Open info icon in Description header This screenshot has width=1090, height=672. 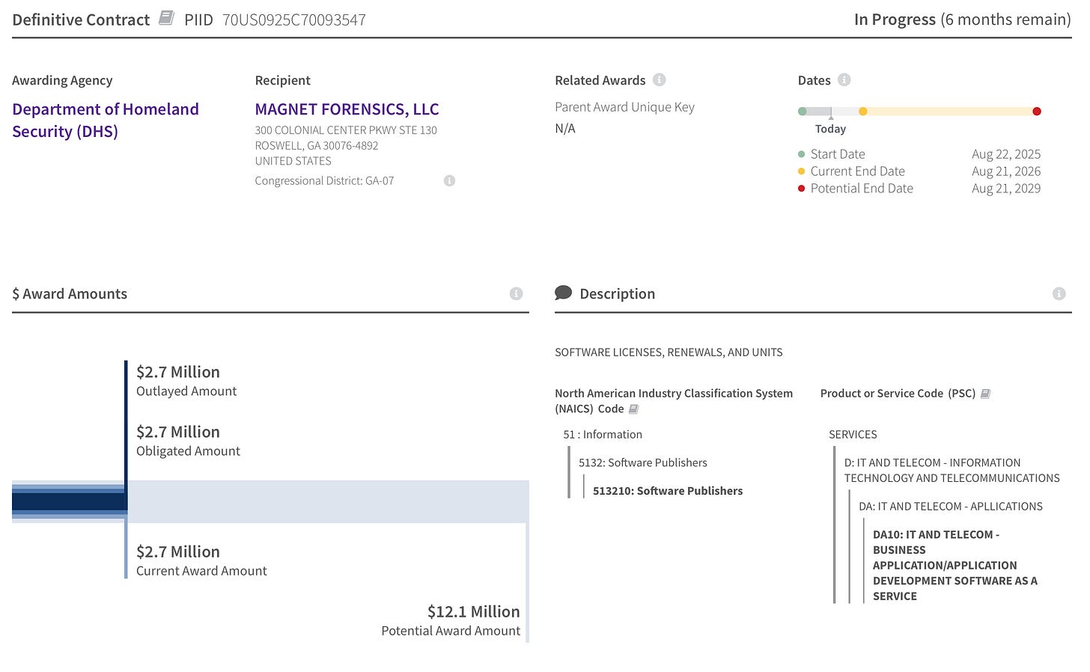click(x=1059, y=293)
